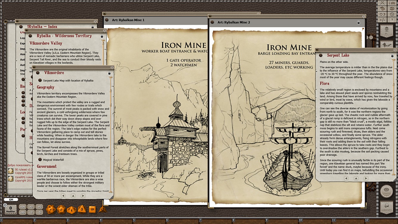Open the PC character selection badge
398x224 pixels.
click(x=387, y=30)
